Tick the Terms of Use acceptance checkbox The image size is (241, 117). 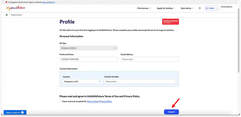pos(61,101)
